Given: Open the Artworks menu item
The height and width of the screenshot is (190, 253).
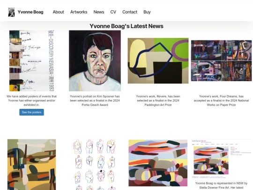Looking at the screenshot, I should point(79,12).
